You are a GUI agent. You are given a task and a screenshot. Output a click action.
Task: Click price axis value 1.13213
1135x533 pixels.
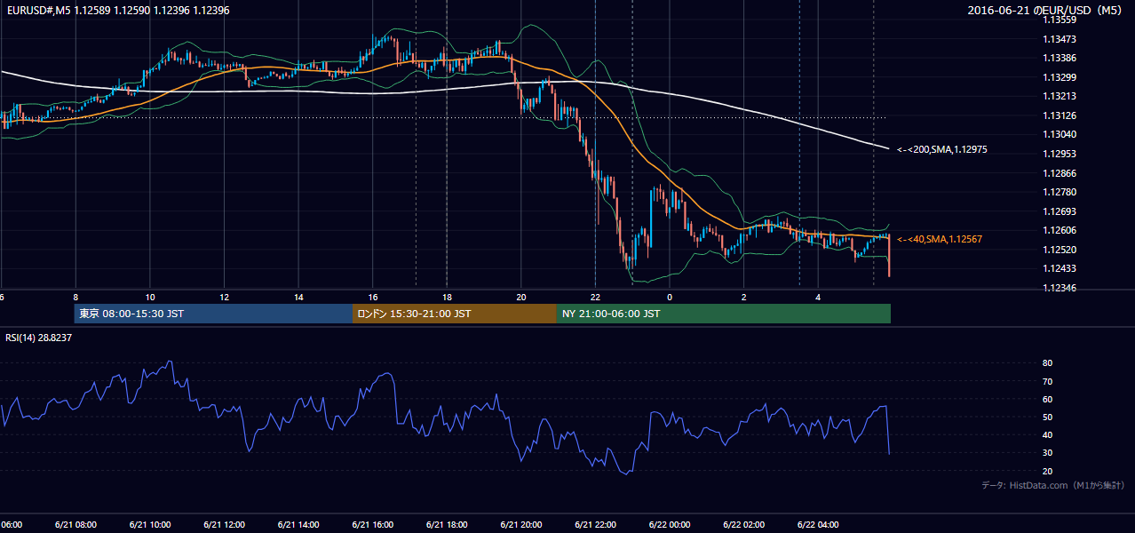pos(1060,96)
